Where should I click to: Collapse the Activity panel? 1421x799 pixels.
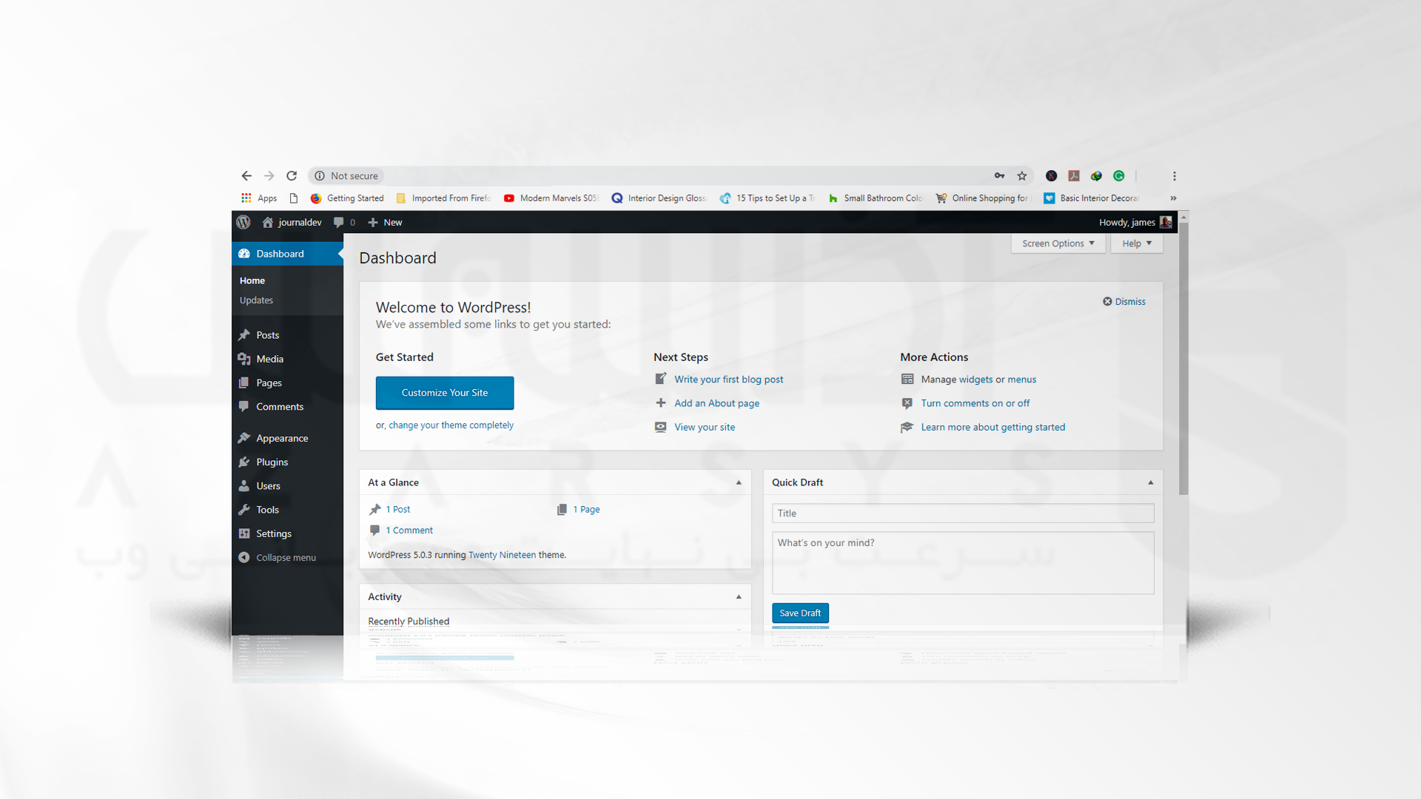[738, 596]
